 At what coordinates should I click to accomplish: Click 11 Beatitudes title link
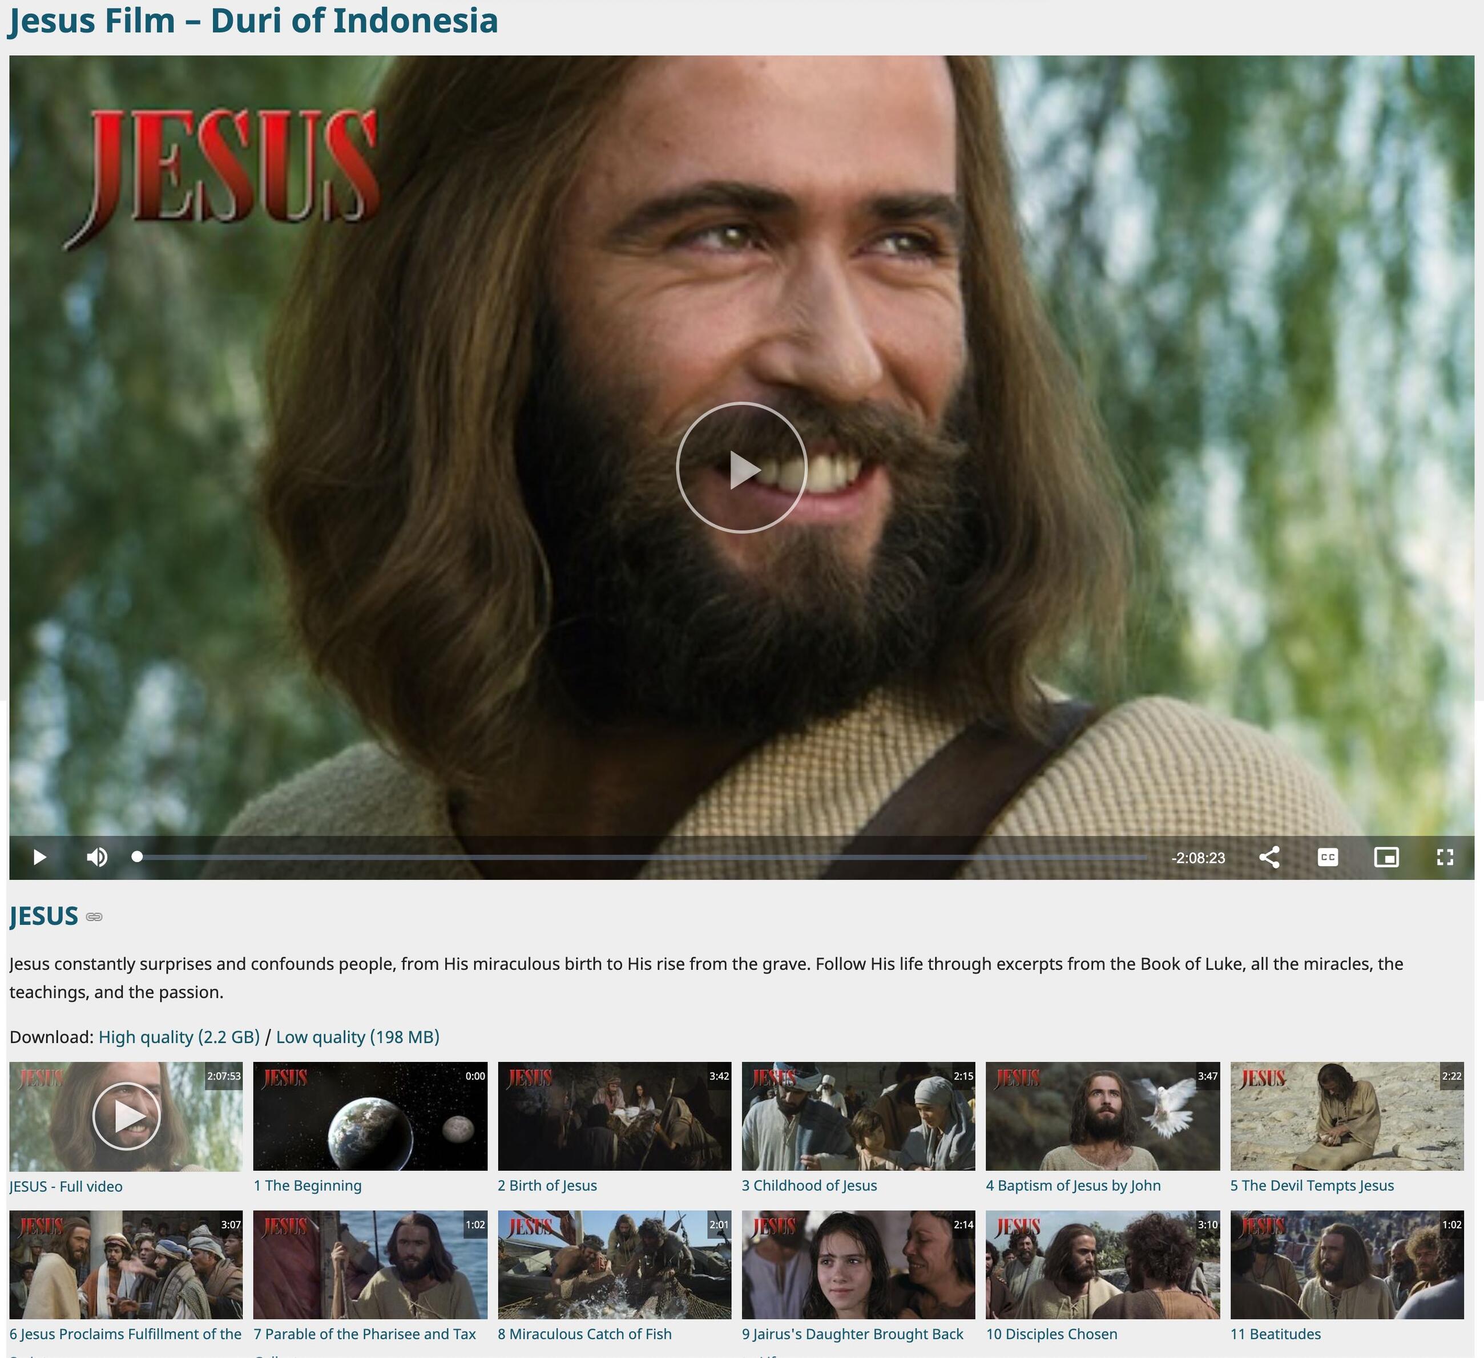point(1276,1335)
